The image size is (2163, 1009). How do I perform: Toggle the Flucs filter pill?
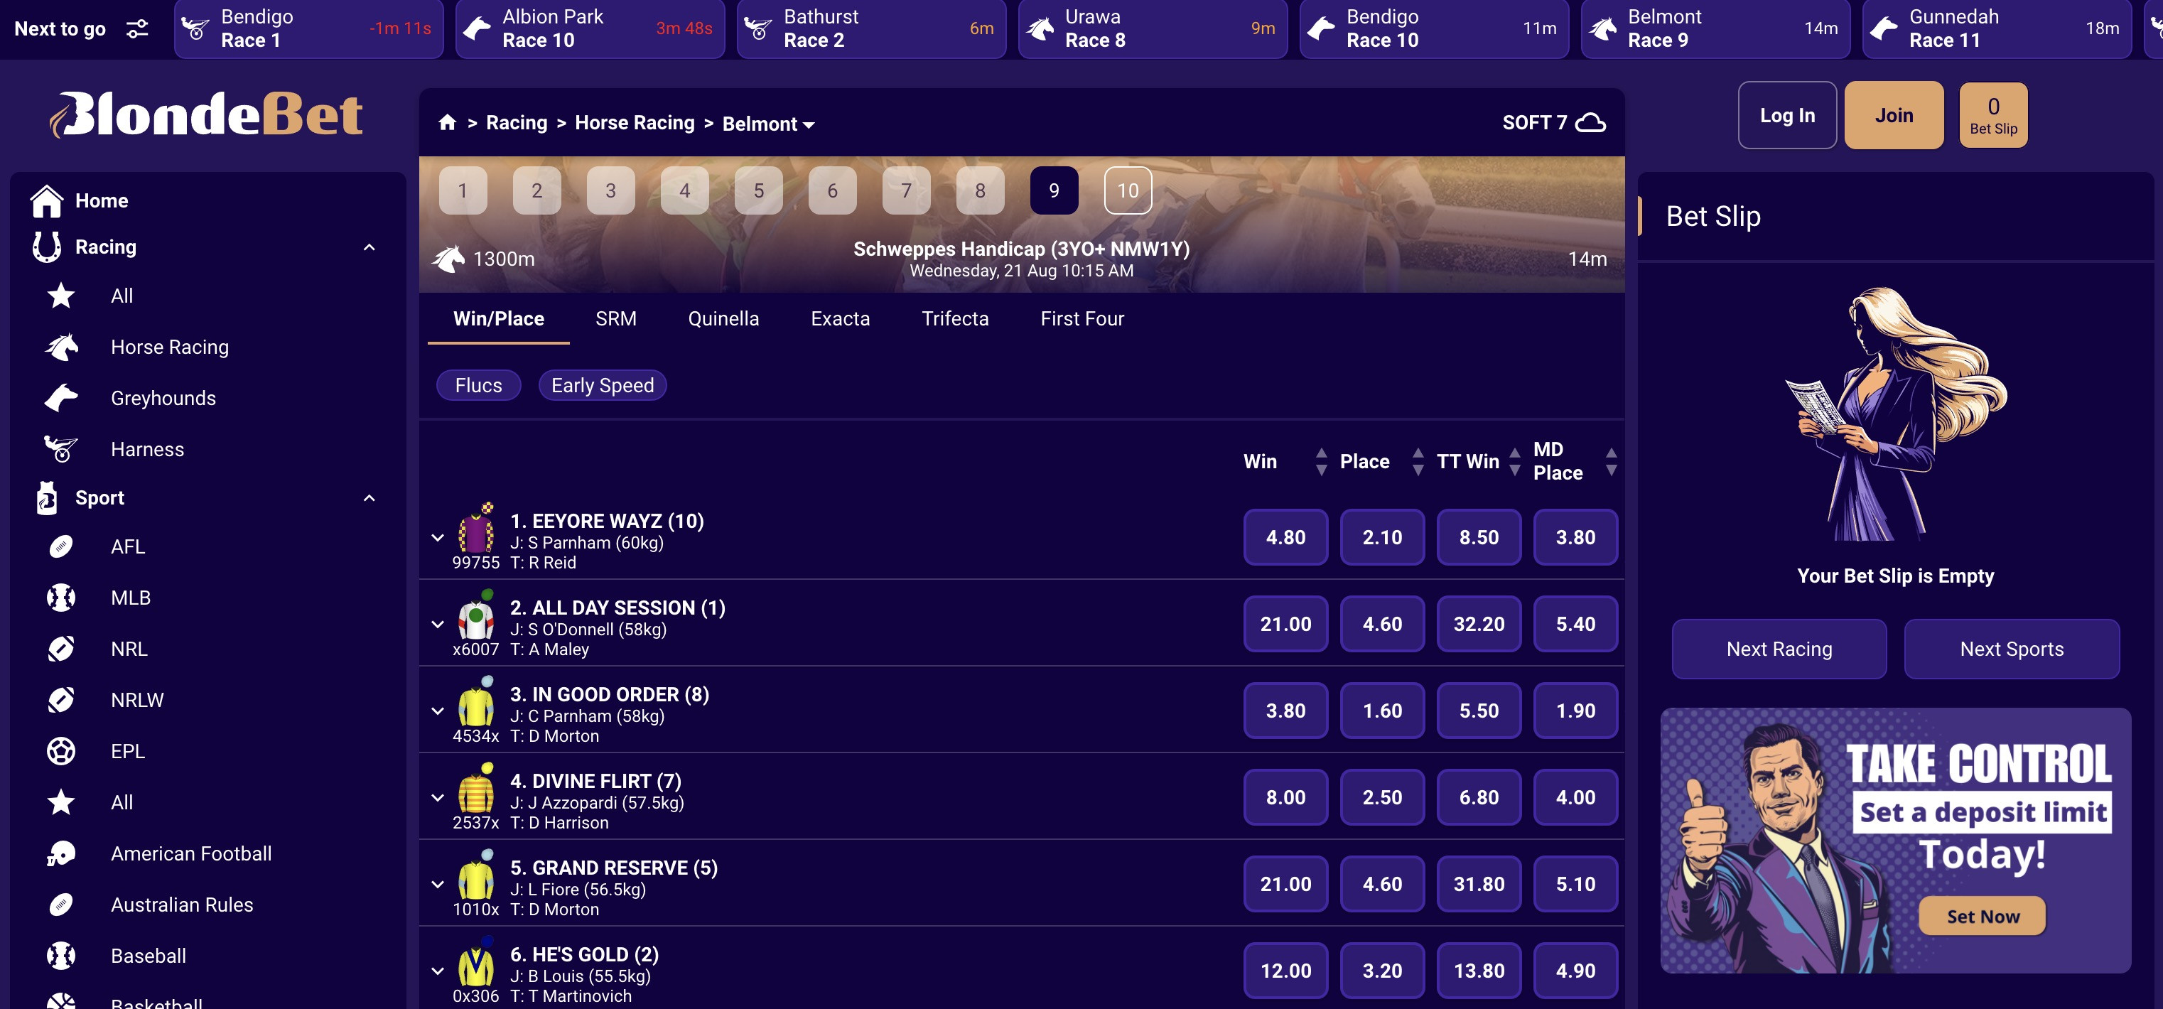[479, 385]
